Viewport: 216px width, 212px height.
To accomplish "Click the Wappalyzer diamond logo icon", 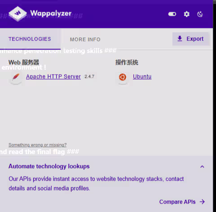I will pos(18,13).
